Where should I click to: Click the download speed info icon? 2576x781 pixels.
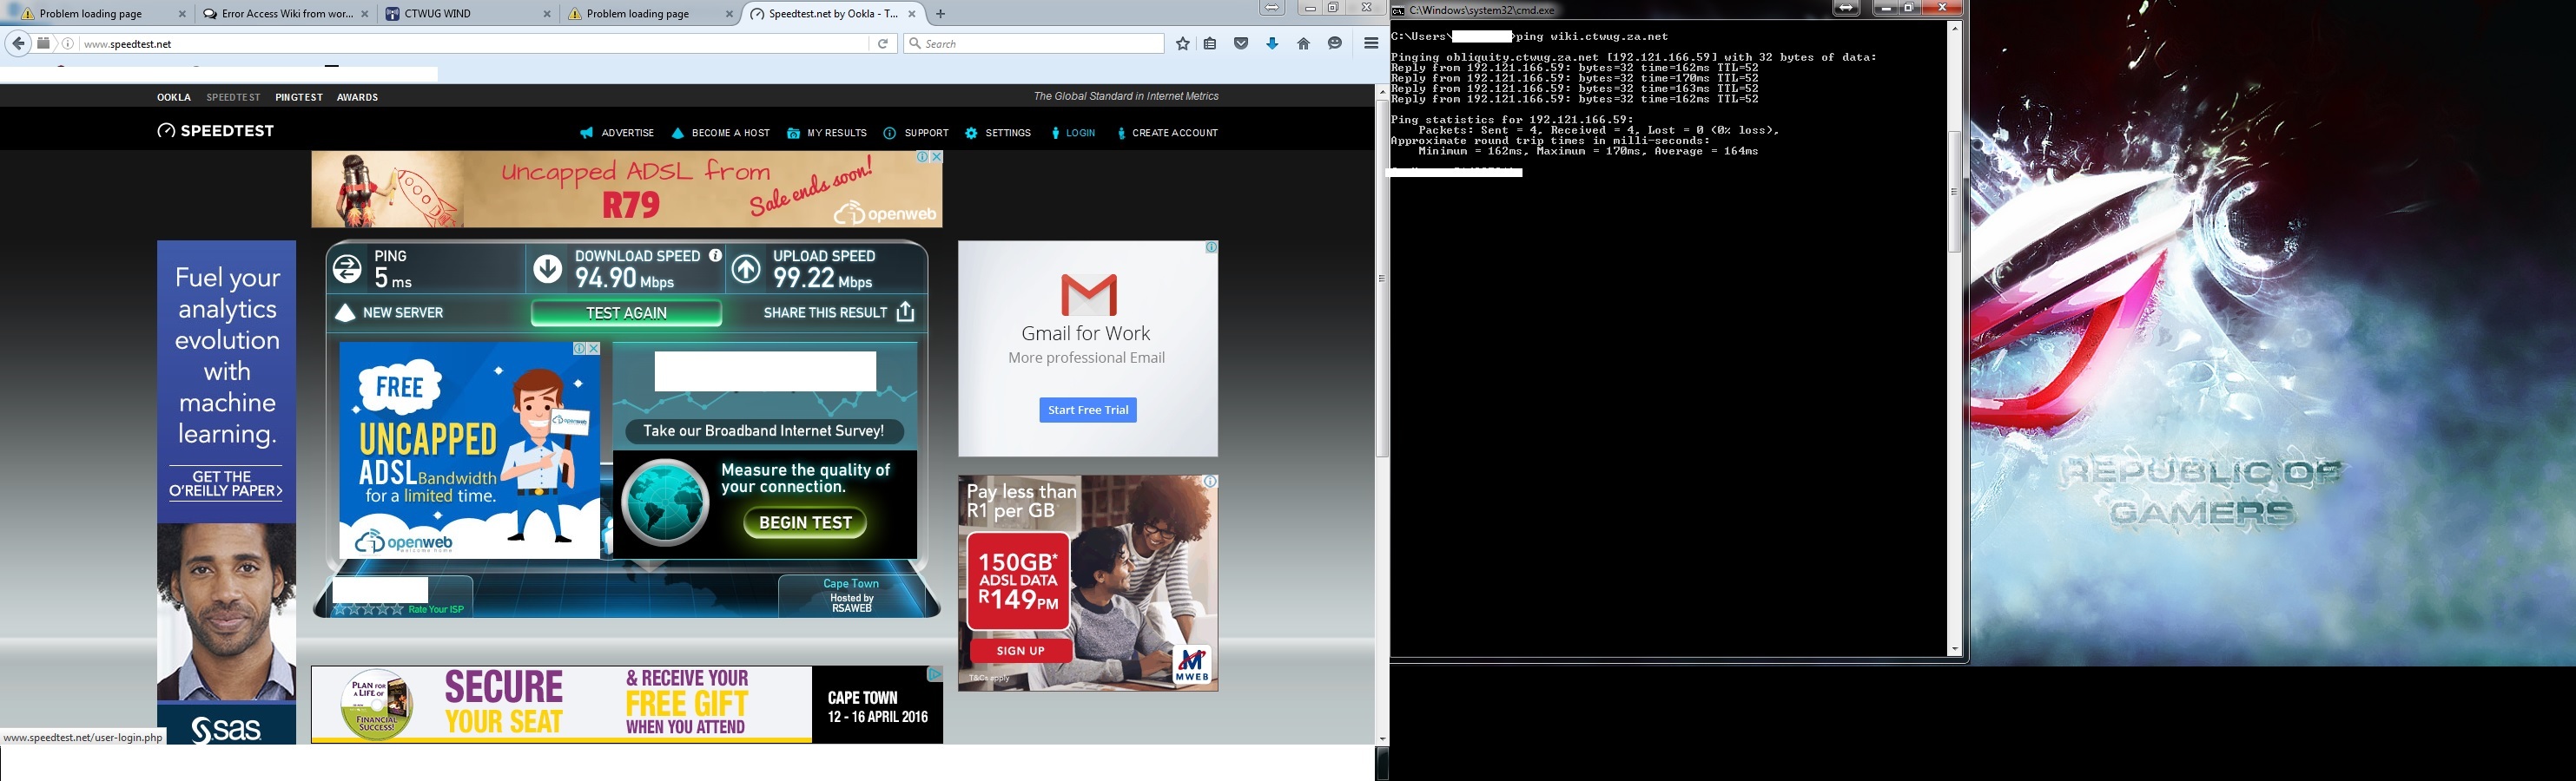pos(715,256)
